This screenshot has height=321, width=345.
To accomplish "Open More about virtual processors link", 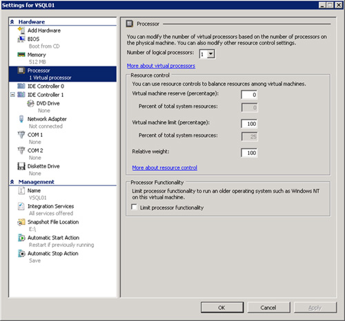I will point(161,66).
